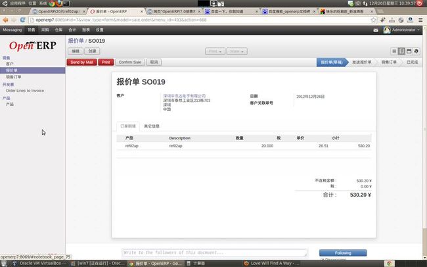Click the Send by Mail button

[81, 62]
